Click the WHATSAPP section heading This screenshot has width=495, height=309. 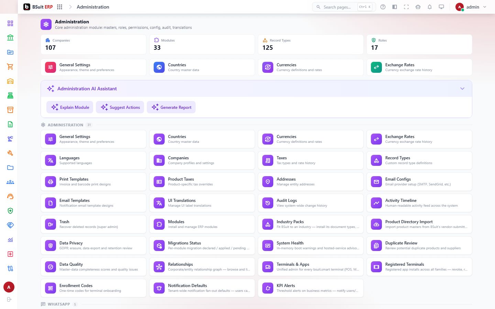59,304
